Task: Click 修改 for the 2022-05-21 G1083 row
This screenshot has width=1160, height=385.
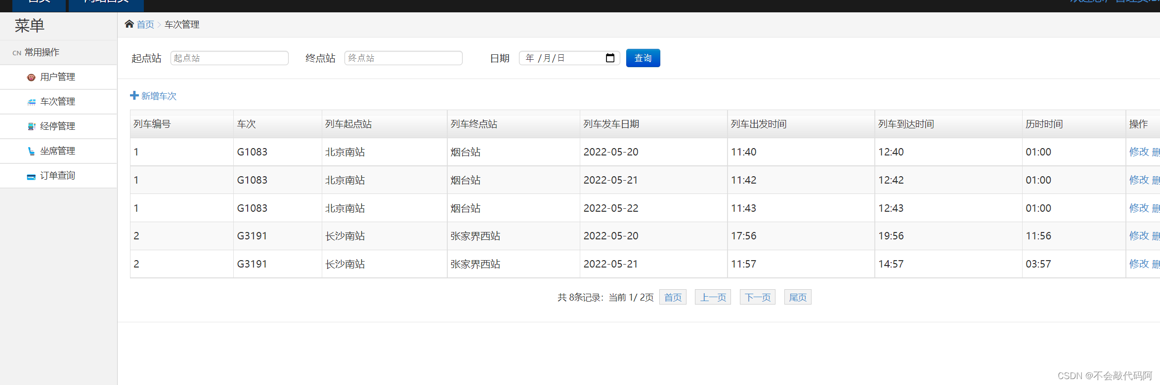Action: tap(1139, 180)
